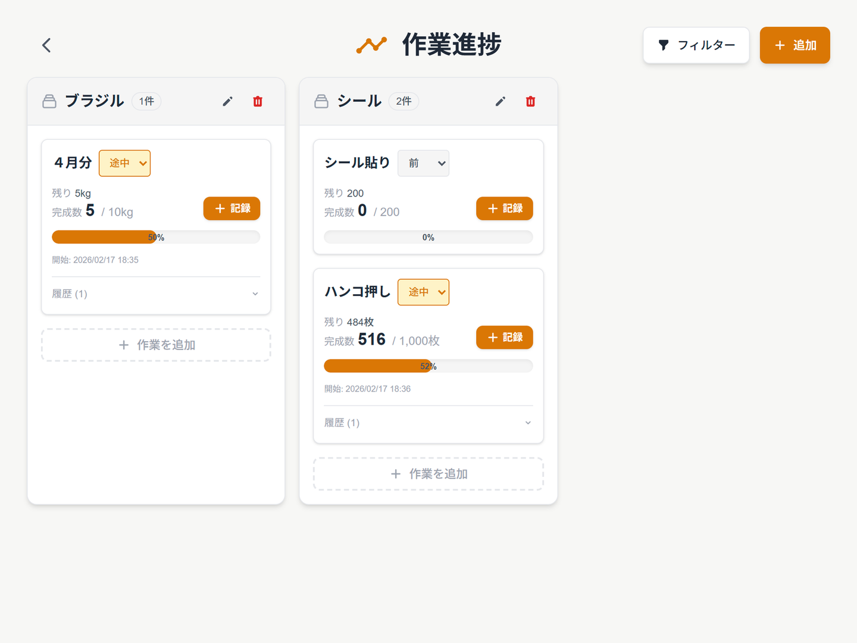Image resolution: width=857 pixels, height=643 pixels.
Task: Open the 途中 status dropdown for ハンコ押し
Action: click(424, 292)
